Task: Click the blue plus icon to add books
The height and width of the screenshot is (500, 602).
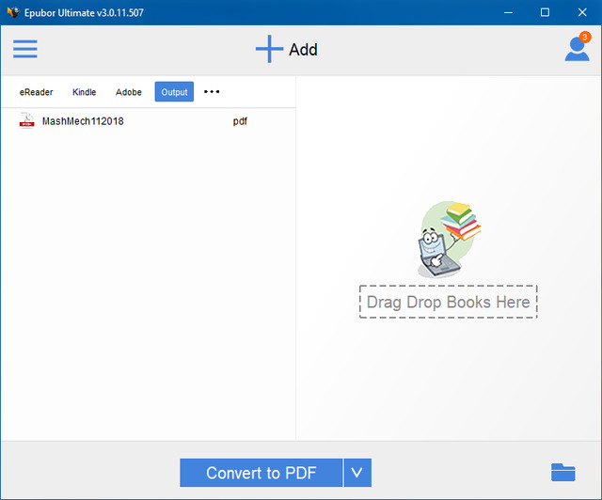Action: [x=269, y=50]
